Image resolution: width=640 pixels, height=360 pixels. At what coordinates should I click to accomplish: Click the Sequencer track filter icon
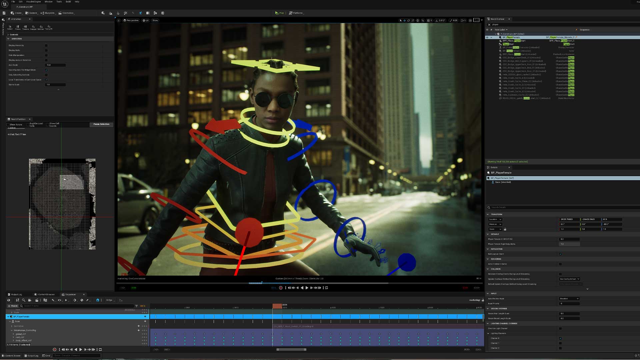pyautogui.click(x=136, y=306)
